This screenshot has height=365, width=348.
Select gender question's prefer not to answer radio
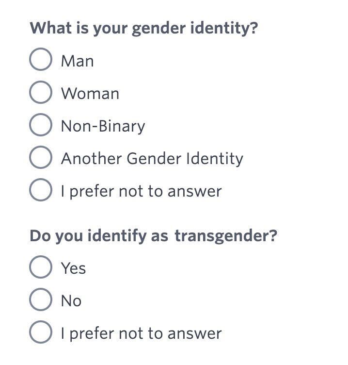pyautogui.click(x=41, y=191)
